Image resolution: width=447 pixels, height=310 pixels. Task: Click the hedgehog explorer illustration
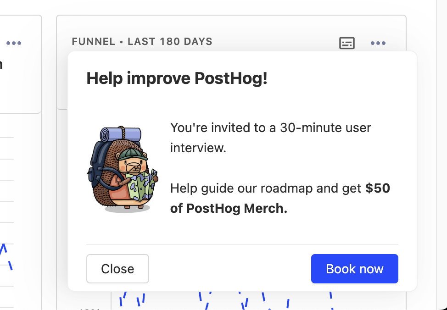[123, 170]
